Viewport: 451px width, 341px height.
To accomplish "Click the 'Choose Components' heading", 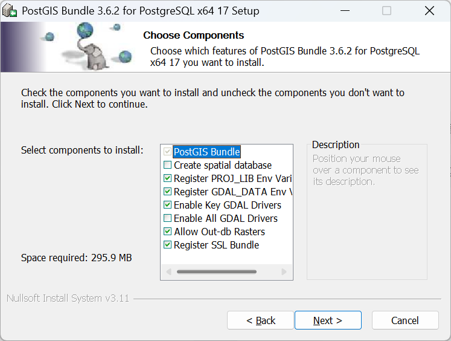I will tap(194, 35).
